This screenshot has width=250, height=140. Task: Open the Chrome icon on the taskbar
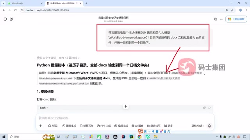coord(139,136)
